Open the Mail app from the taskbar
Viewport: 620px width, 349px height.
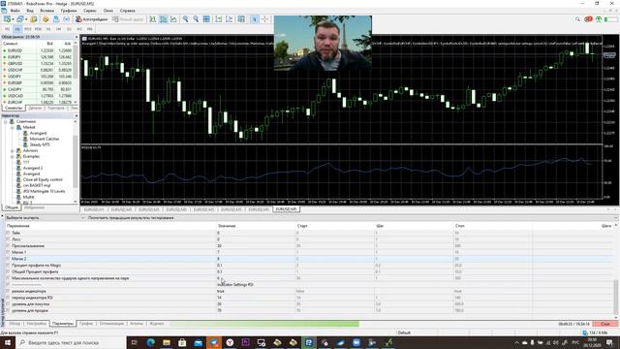point(198,342)
